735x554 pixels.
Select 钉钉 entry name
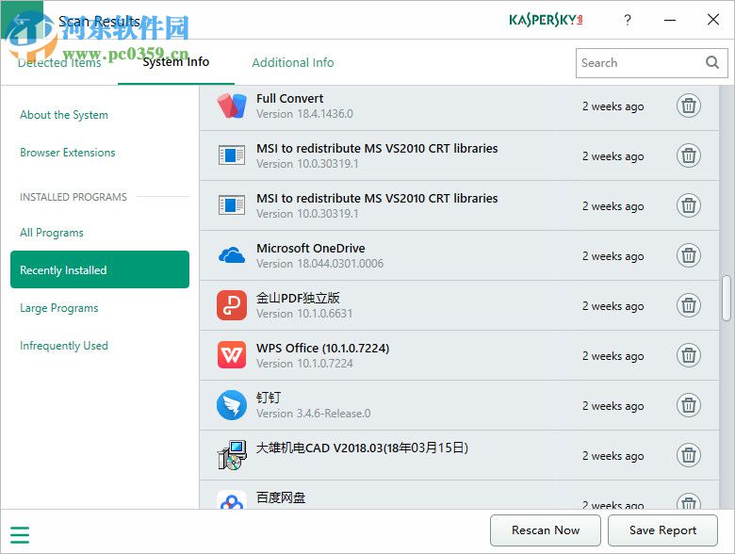pyautogui.click(x=269, y=398)
